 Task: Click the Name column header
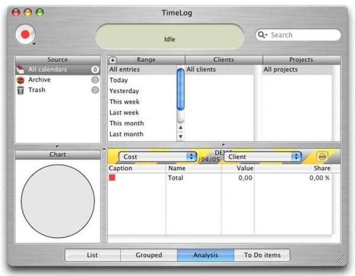(x=194, y=168)
